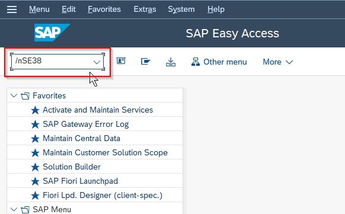Click star icon beside Maintain Customer Solution Scope
This screenshot has width=345, height=214.
tap(35, 153)
